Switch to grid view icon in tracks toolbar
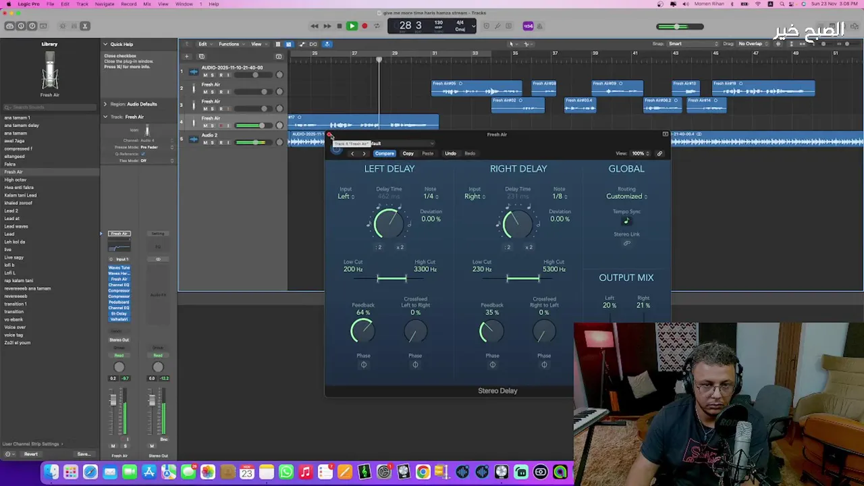Screen dimensions: 864x486 pyautogui.click(x=277, y=44)
